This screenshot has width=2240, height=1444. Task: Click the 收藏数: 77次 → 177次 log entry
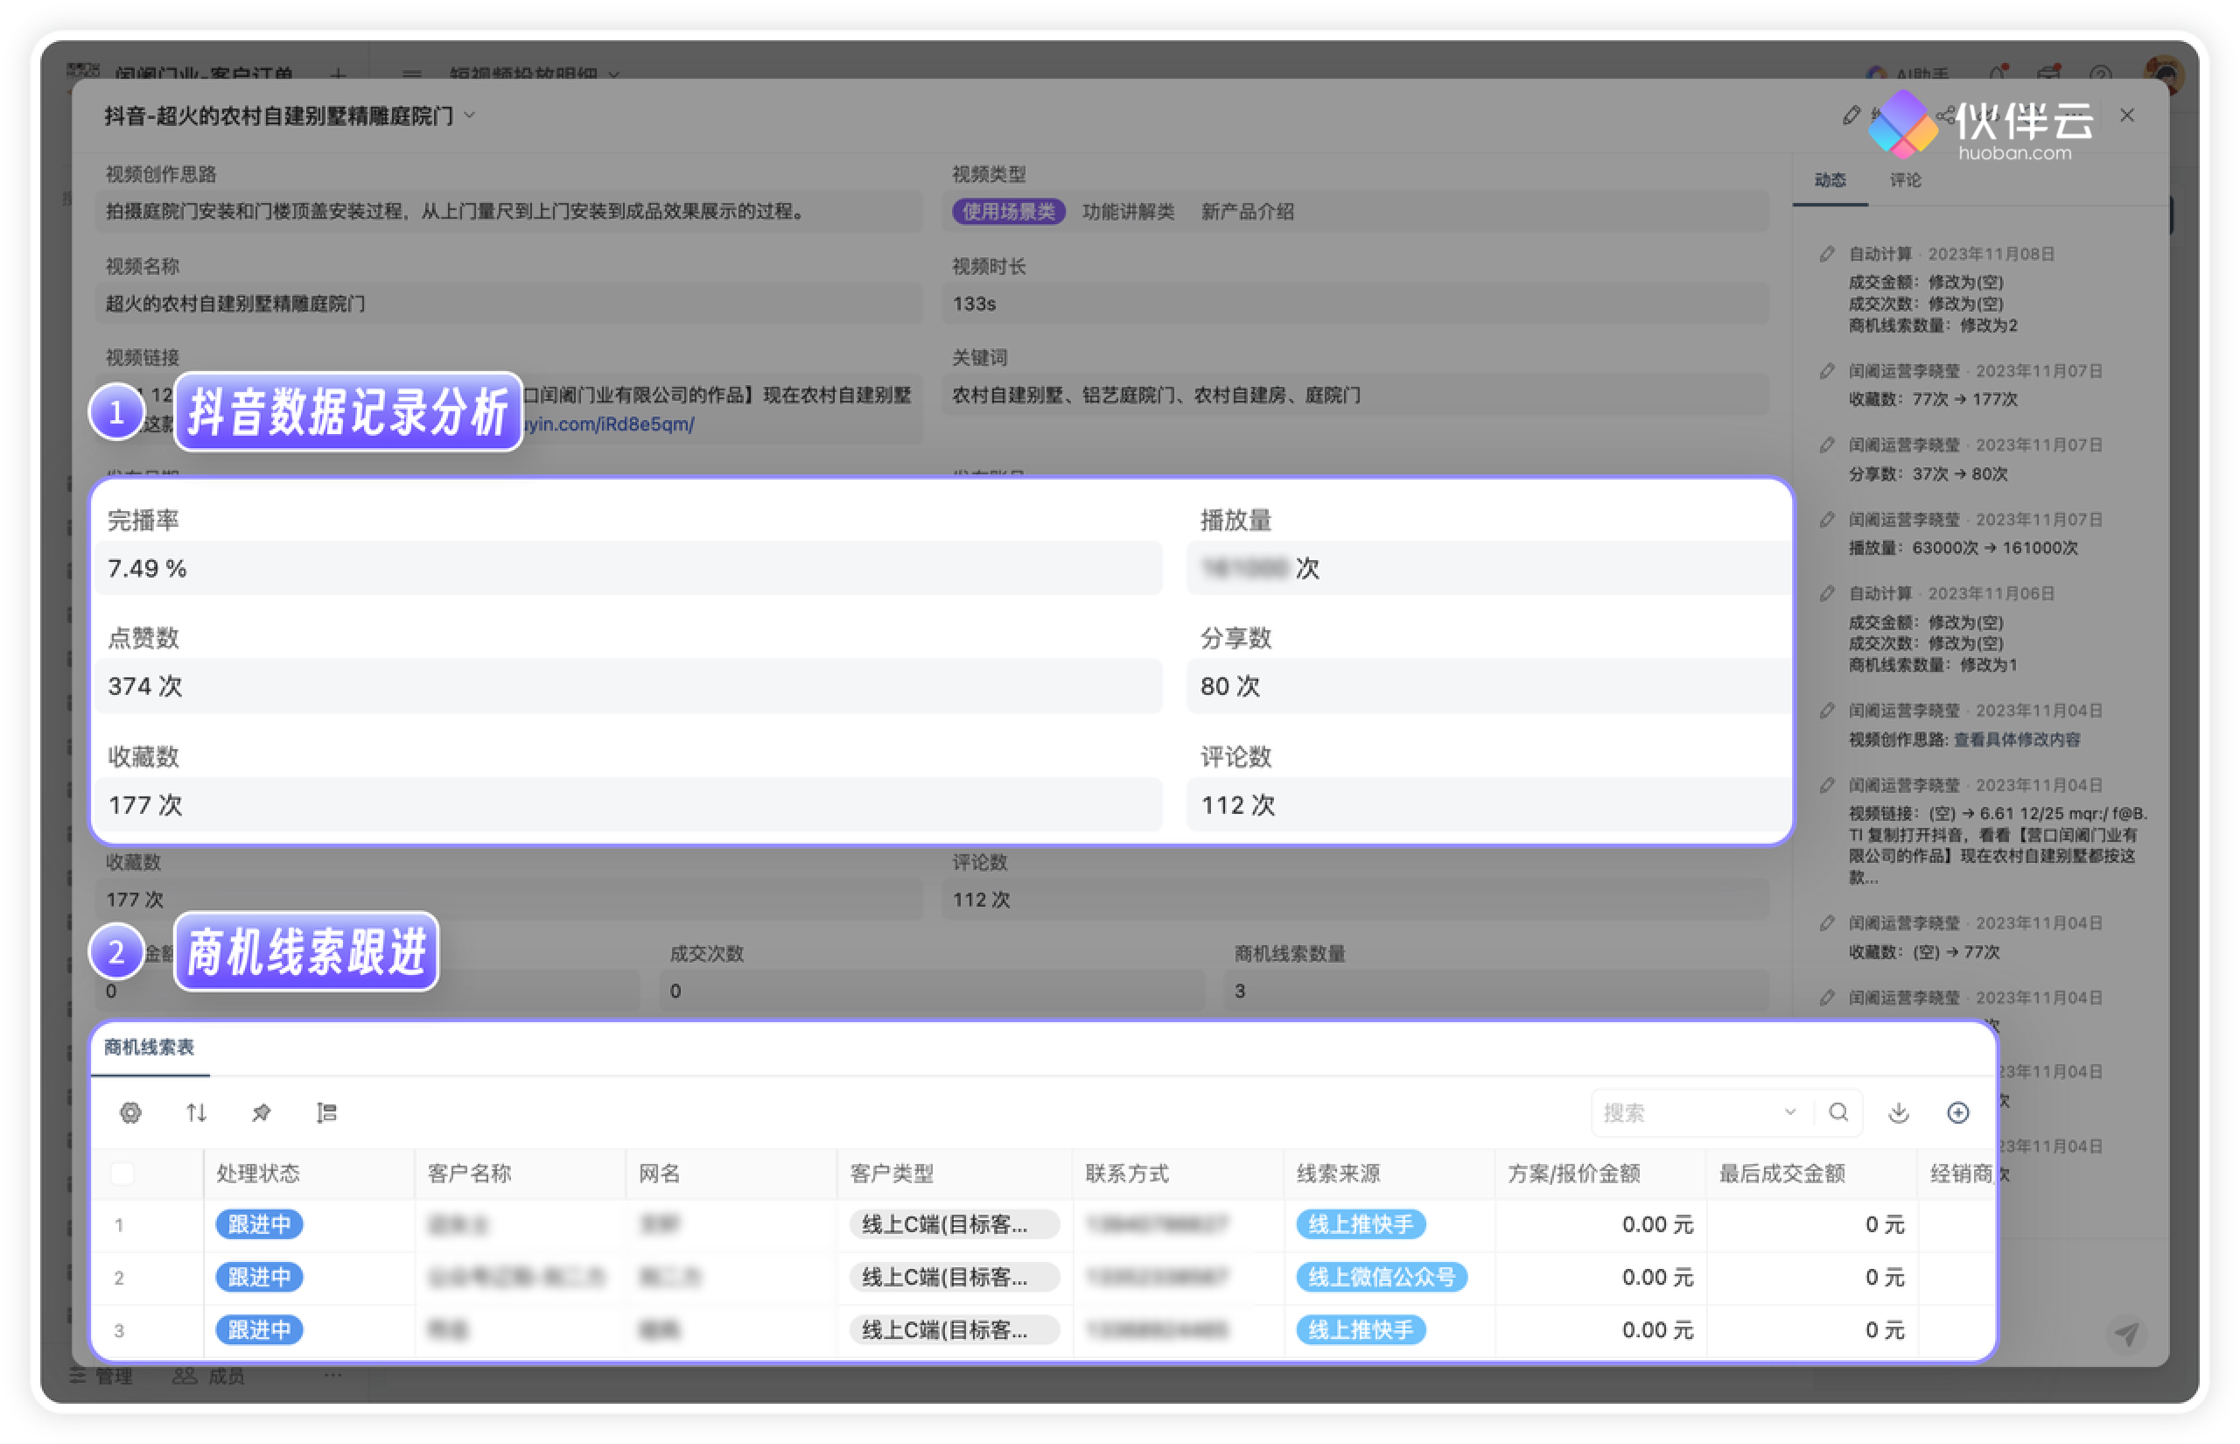1933,399
